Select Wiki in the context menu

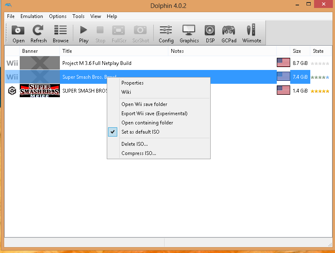coord(159,92)
